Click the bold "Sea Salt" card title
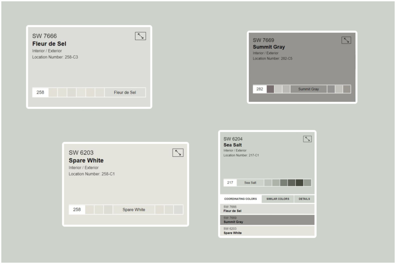This screenshot has height=264, width=396. (x=233, y=145)
